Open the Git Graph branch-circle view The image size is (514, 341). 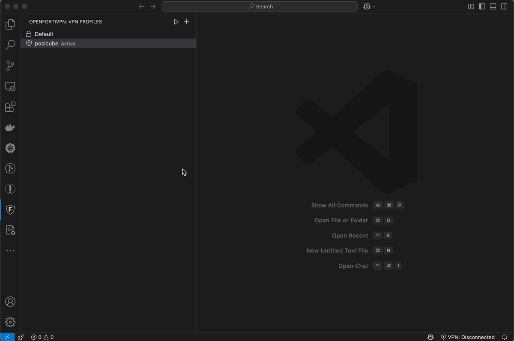10,168
